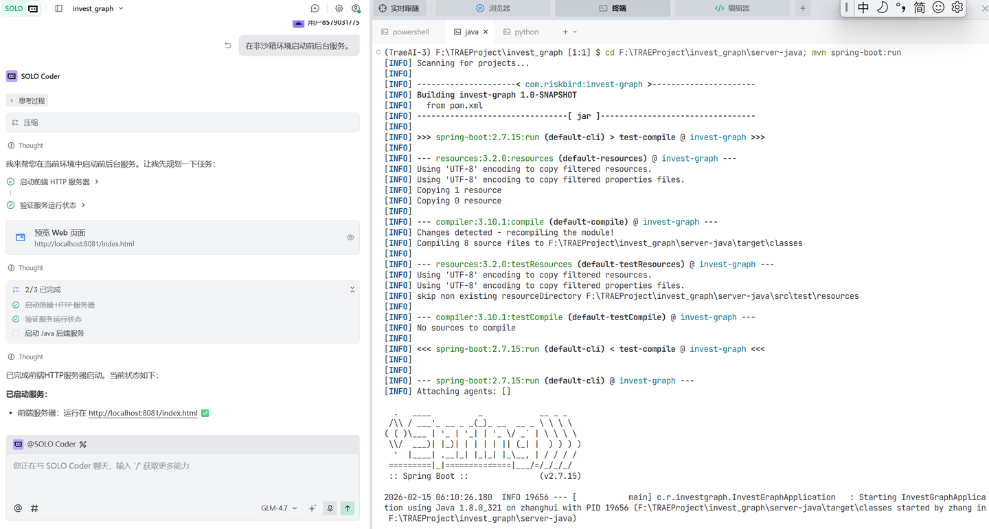The width and height of the screenshot is (989, 529).
Task: Collapse the 2/3 已完成 task list
Action: (352, 290)
